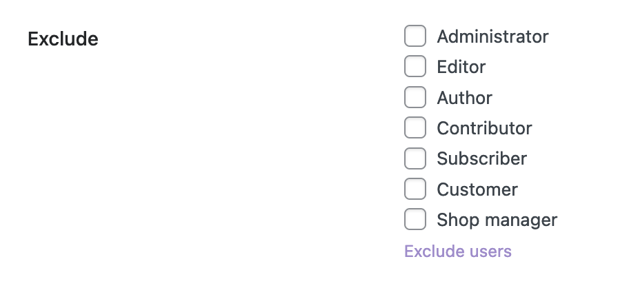
Task: Check the Shop manager checkbox
Action: [415, 219]
